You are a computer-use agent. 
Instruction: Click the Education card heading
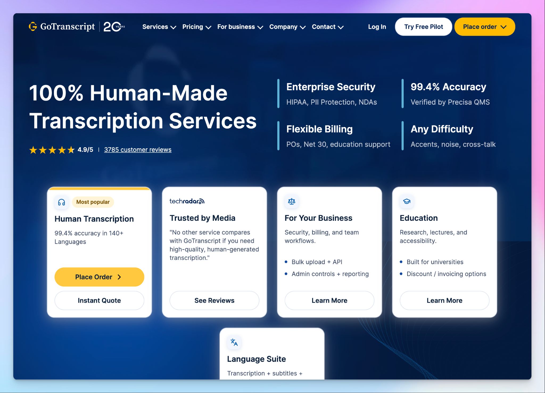[x=419, y=218]
